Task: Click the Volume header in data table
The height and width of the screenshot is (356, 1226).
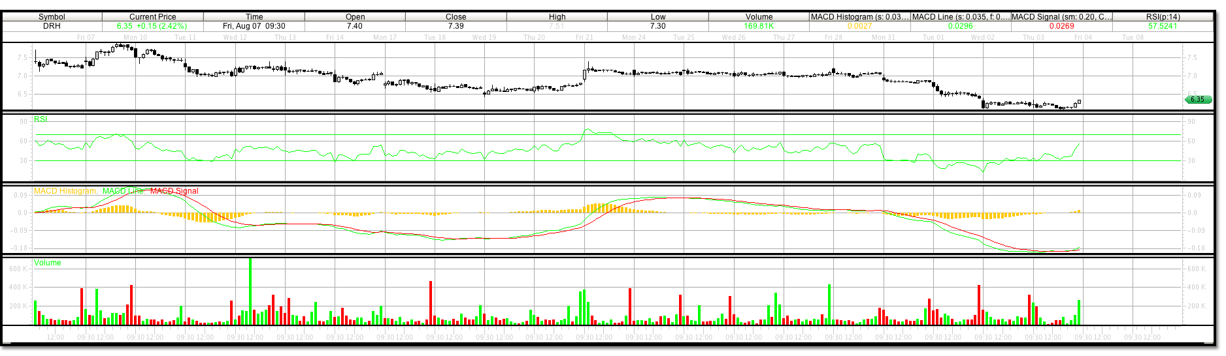Action: [x=759, y=17]
